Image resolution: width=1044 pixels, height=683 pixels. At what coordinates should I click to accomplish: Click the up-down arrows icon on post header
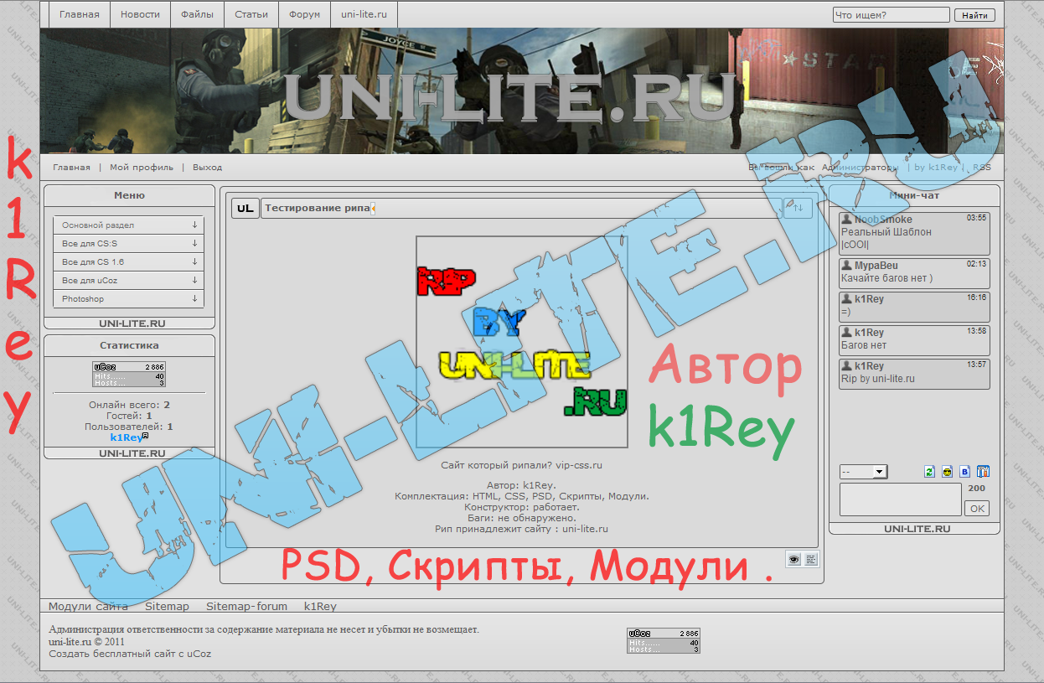797,208
